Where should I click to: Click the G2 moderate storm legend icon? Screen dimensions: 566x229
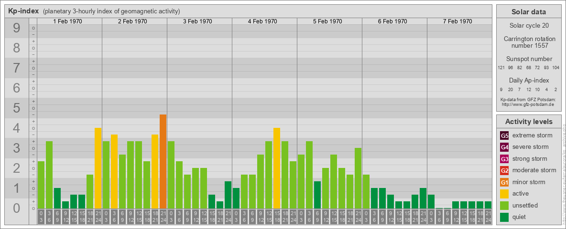point(504,170)
